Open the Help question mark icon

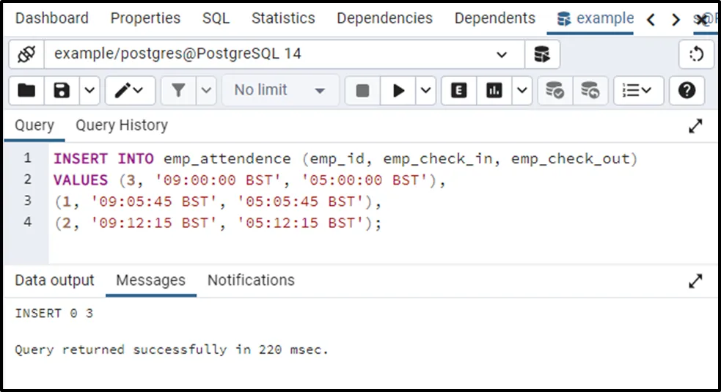[x=687, y=90]
